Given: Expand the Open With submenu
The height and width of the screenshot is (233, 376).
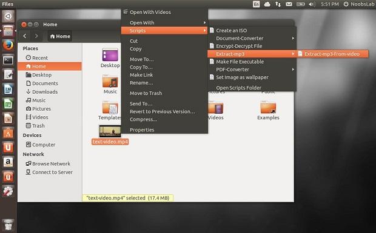Looking at the screenshot, I should click(164, 22).
